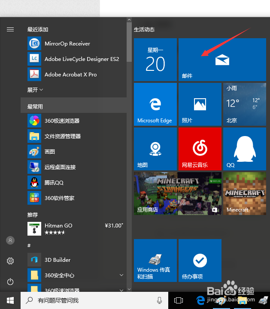This screenshot has width=270, height=309.
Task: Open the 网易云音乐 tile
Action: [200, 149]
